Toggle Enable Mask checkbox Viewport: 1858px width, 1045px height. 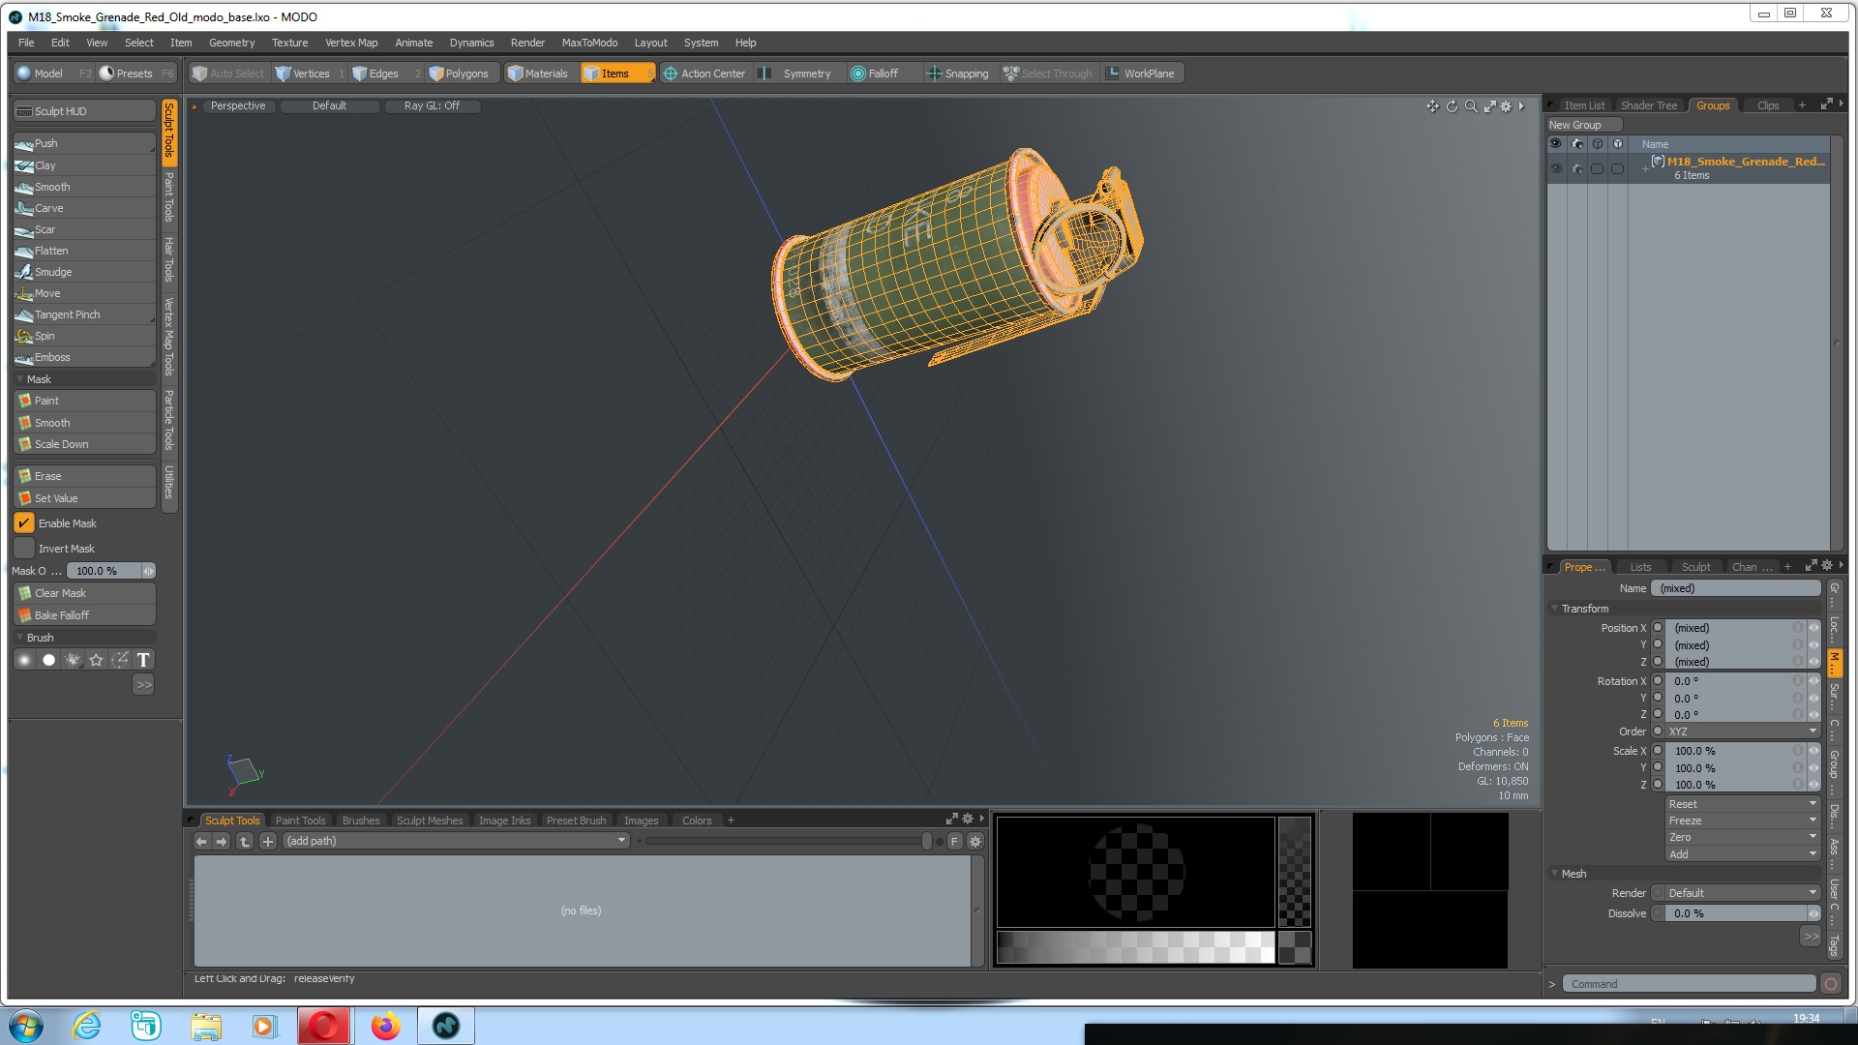coord(23,523)
